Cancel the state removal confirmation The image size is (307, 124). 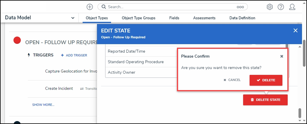click(x=232, y=80)
